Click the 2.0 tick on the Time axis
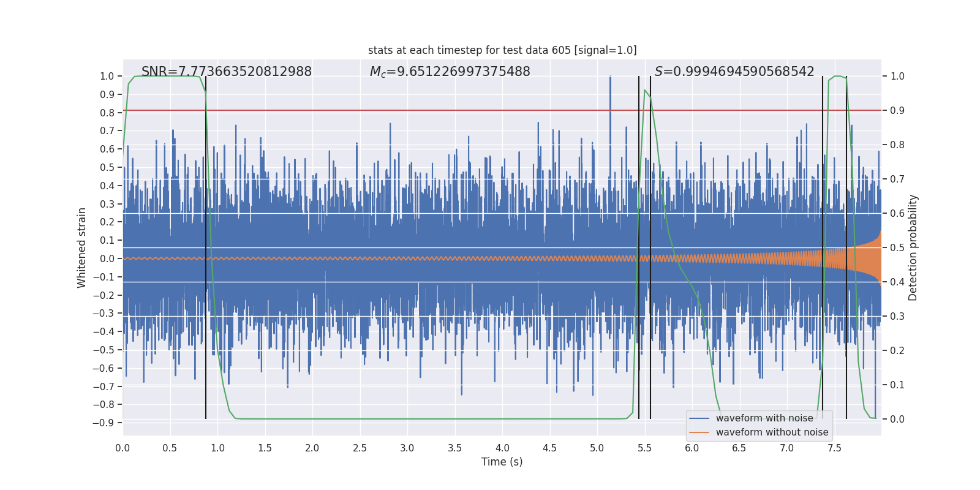 [312, 448]
